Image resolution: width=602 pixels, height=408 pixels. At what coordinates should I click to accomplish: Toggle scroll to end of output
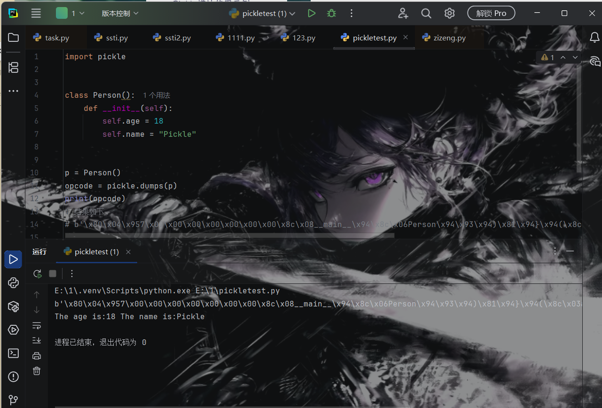pyautogui.click(x=37, y=340)
